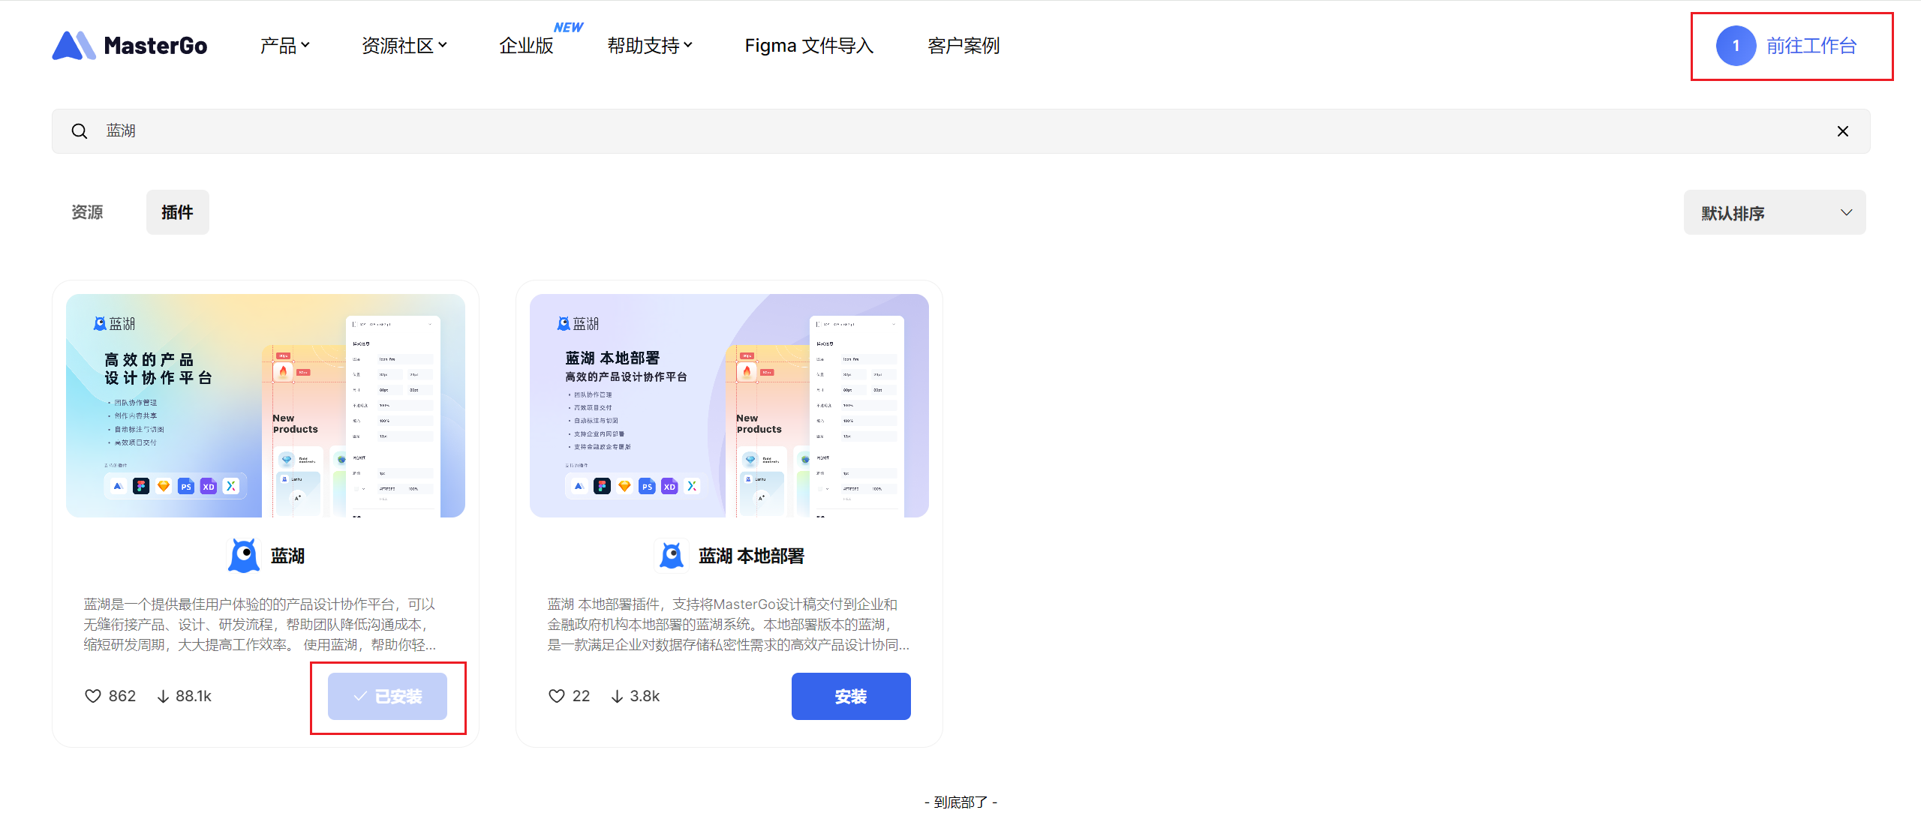Expand the 产品 menu
This screenshot has width=1921, height=822.
click(285, 46)
